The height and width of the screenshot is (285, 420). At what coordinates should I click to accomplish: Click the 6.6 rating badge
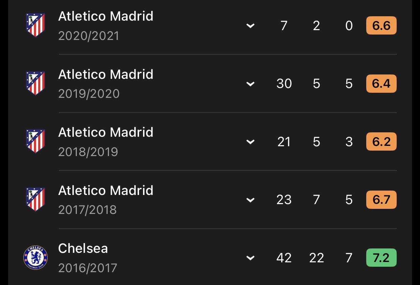(381, 26)
